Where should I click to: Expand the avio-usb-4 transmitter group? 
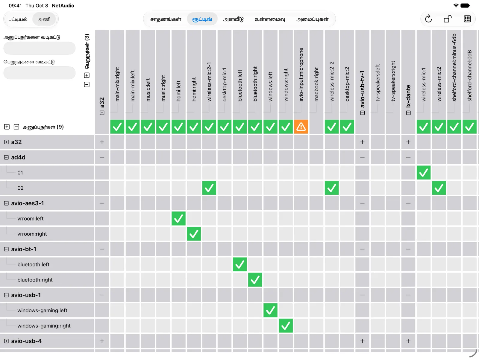pyautogui.click(x=6, y=341)
